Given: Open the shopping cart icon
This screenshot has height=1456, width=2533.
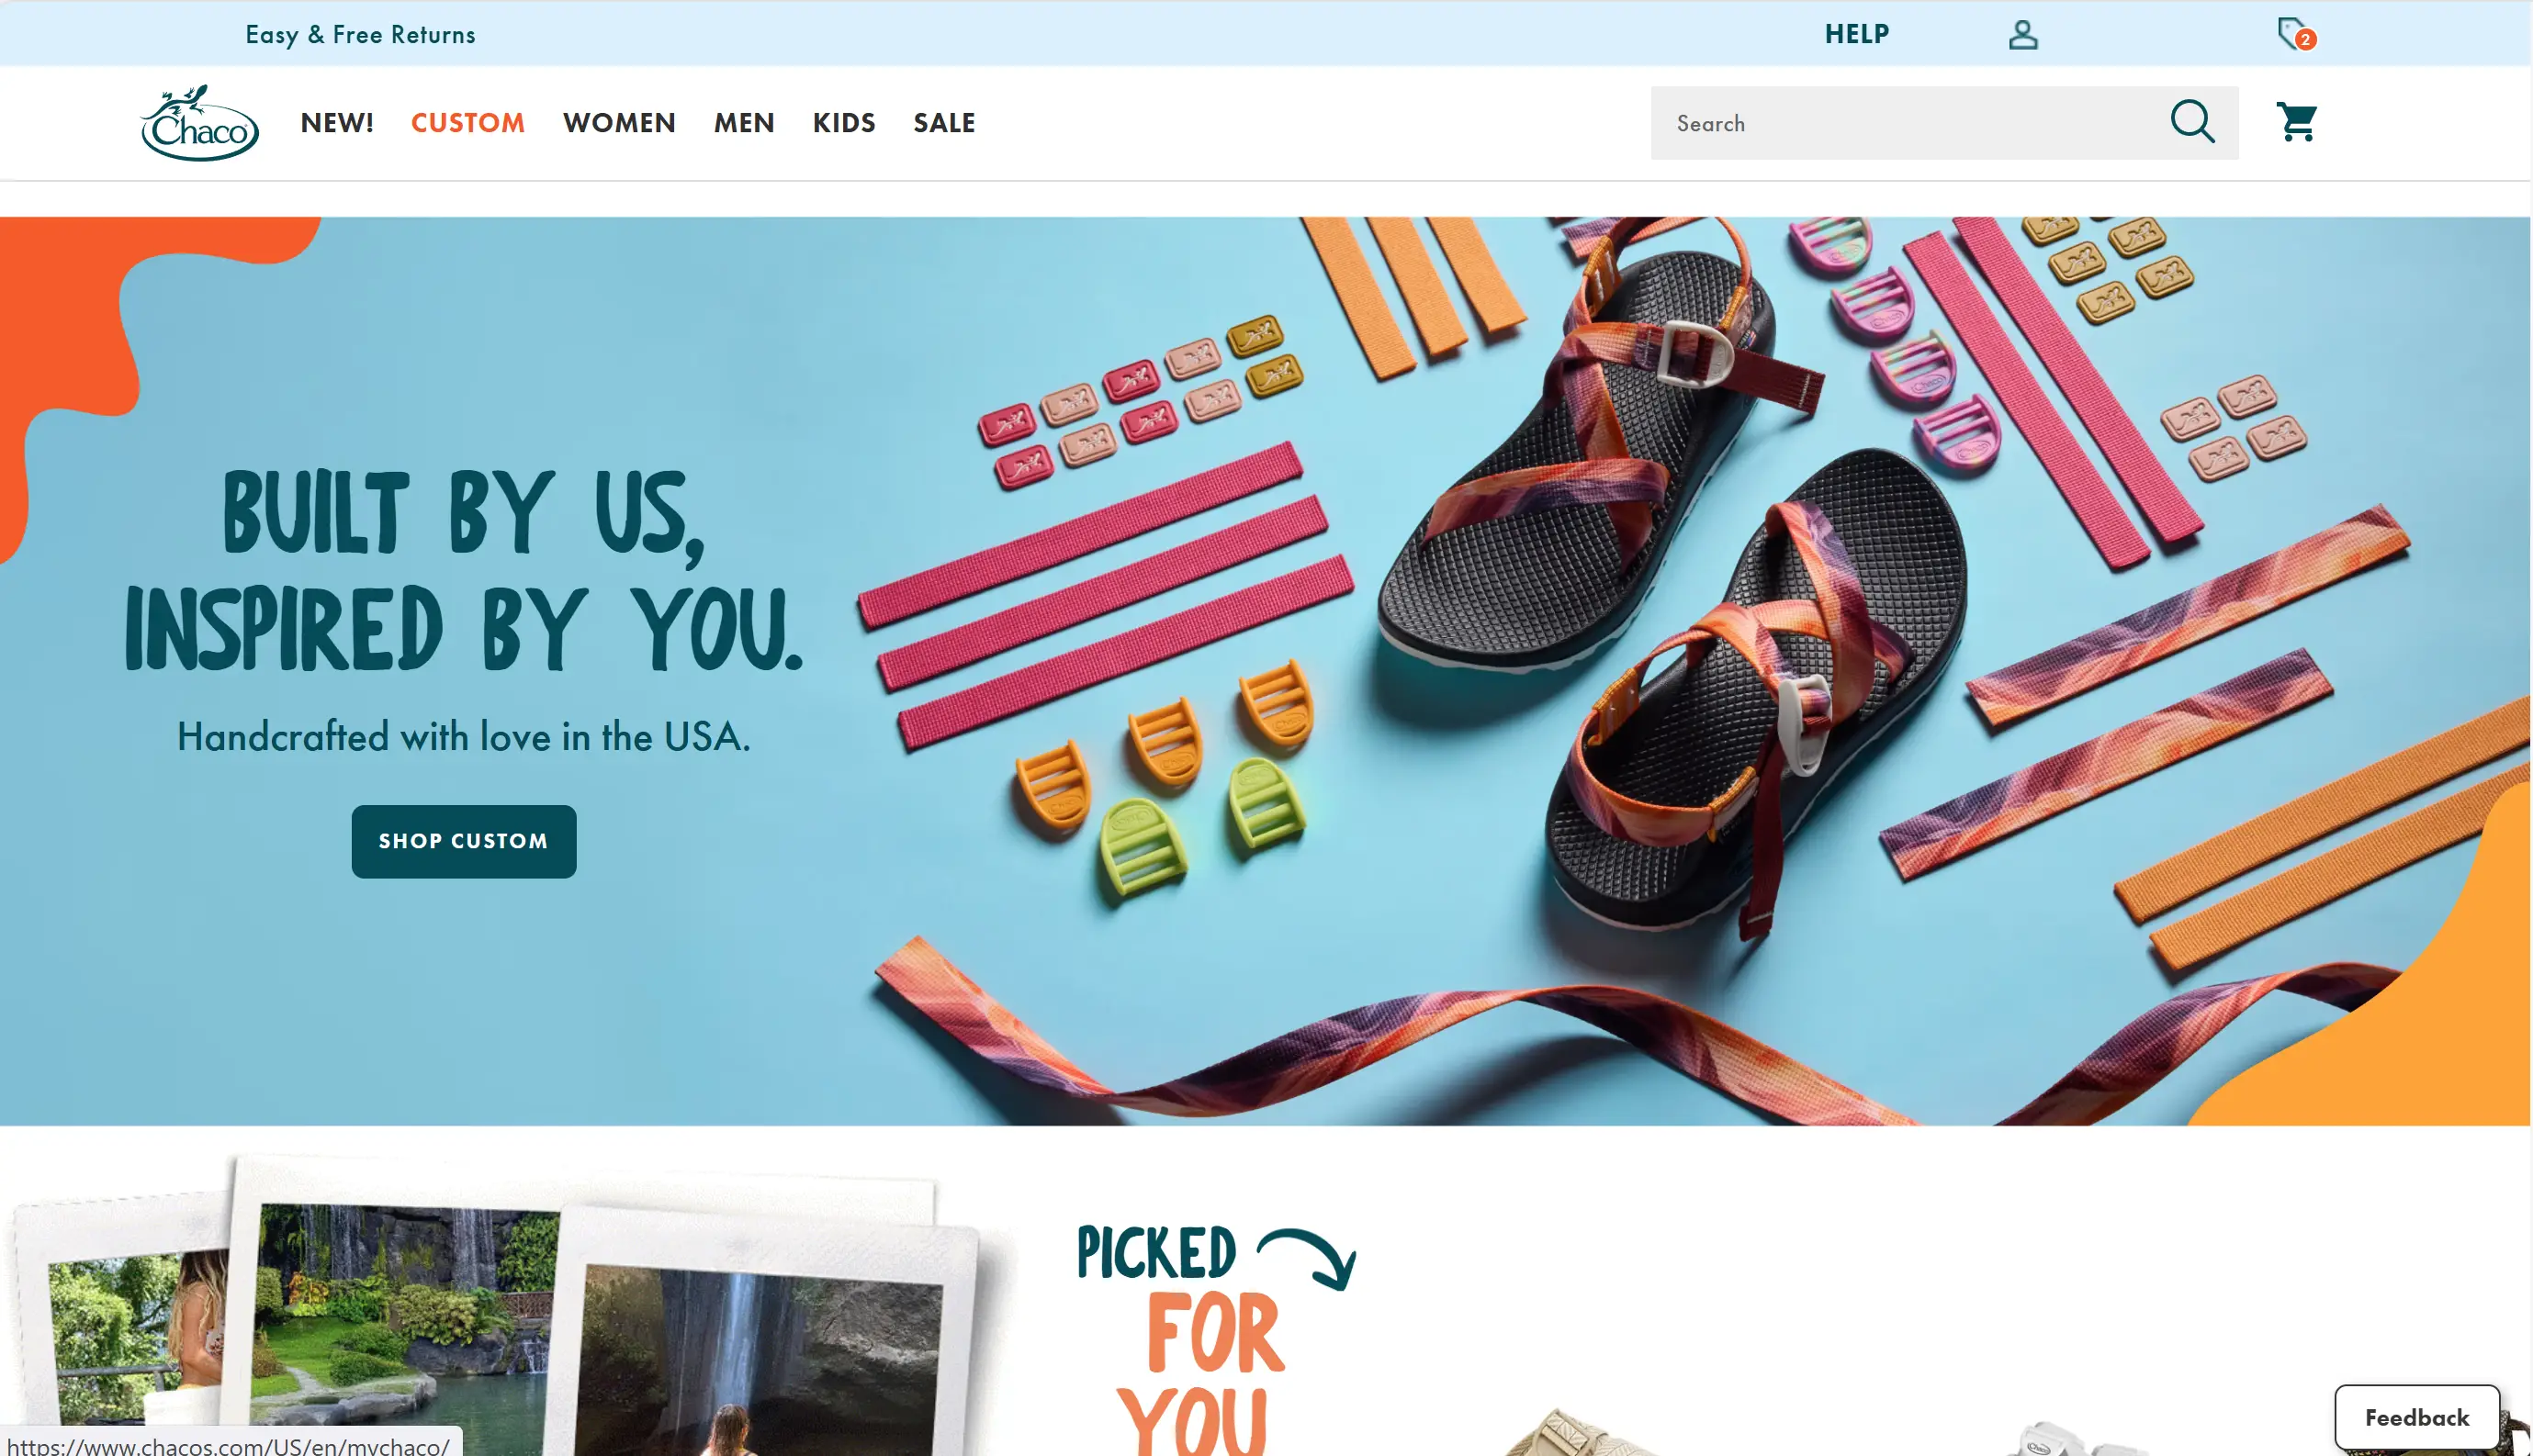Looking at the screenshot, I should [x=2297, y=122].
